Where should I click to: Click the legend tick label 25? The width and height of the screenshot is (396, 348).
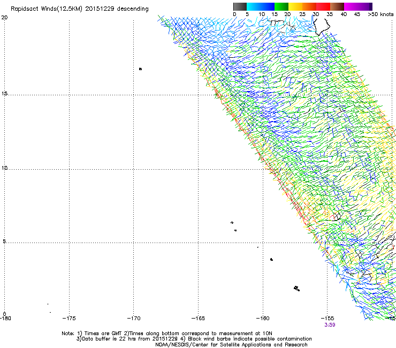(302, 14)
